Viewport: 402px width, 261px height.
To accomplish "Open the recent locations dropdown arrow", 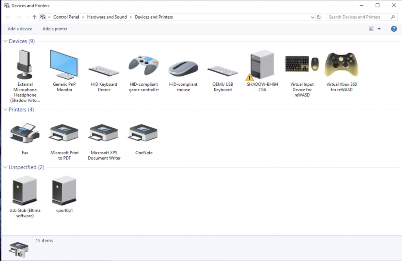I will [27, 17].
